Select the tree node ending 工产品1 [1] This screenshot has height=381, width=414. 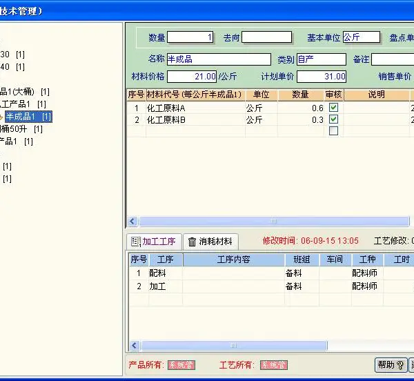coord(23,104)
